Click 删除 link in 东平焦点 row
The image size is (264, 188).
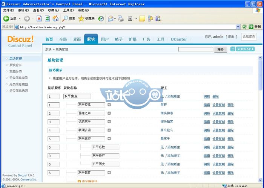pyautogui.click(x=215, y=97)
